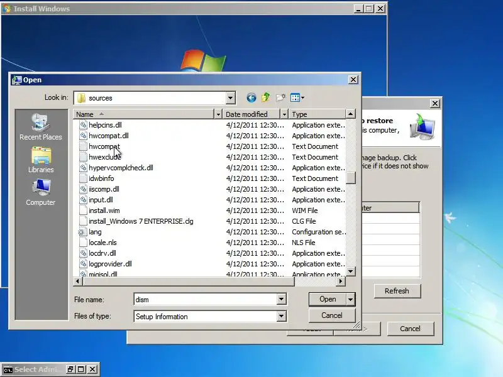The height and width of the screenshot is (377, 503).
Task: Select hwcompat.dll file icon
Action: 83,136
